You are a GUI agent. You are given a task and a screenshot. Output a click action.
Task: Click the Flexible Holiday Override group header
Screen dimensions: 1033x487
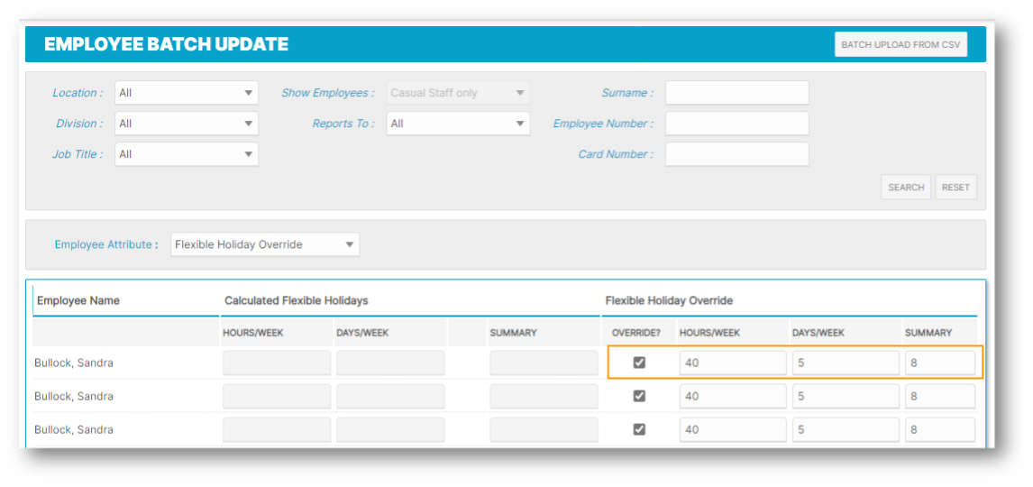click(669, 300)
